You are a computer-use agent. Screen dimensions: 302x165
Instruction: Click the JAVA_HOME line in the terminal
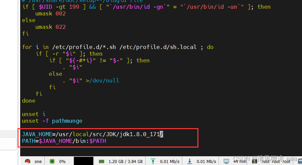(92, 134)
